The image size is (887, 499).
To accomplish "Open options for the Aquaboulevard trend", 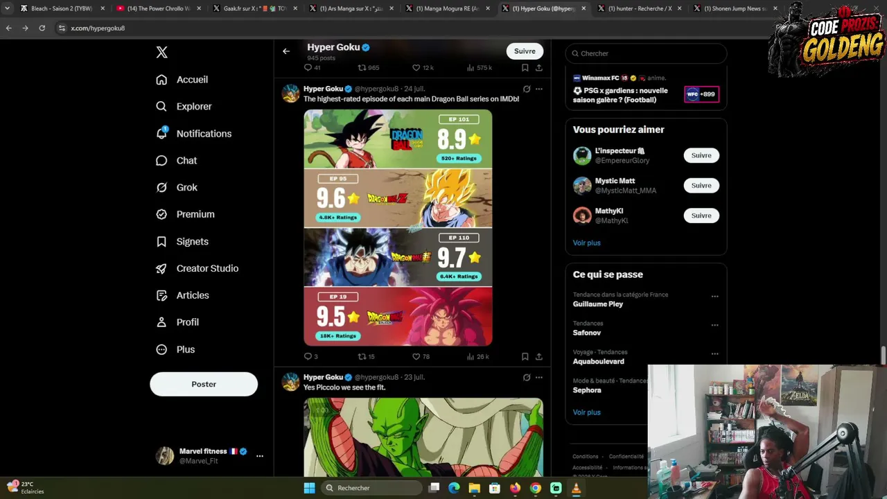I will (714, 353).
